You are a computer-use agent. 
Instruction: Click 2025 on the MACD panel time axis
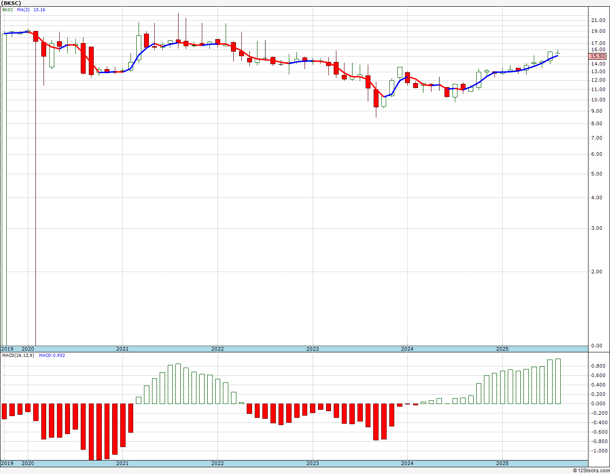[502, 463]
